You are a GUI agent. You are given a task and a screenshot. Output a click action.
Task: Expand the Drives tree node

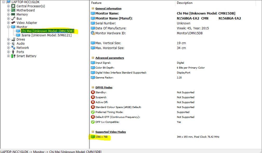[8, 39]
